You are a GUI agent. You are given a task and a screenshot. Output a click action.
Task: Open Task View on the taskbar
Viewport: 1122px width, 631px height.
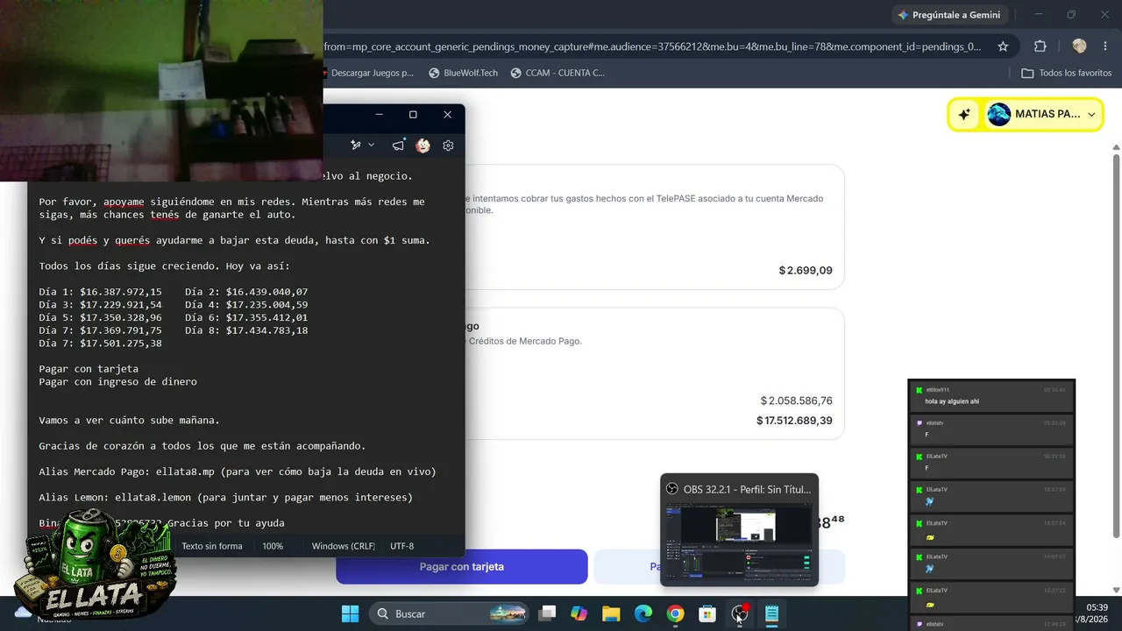click(547, 613)
